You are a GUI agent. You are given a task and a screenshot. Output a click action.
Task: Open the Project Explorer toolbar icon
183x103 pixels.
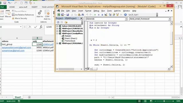click(110, 15)
